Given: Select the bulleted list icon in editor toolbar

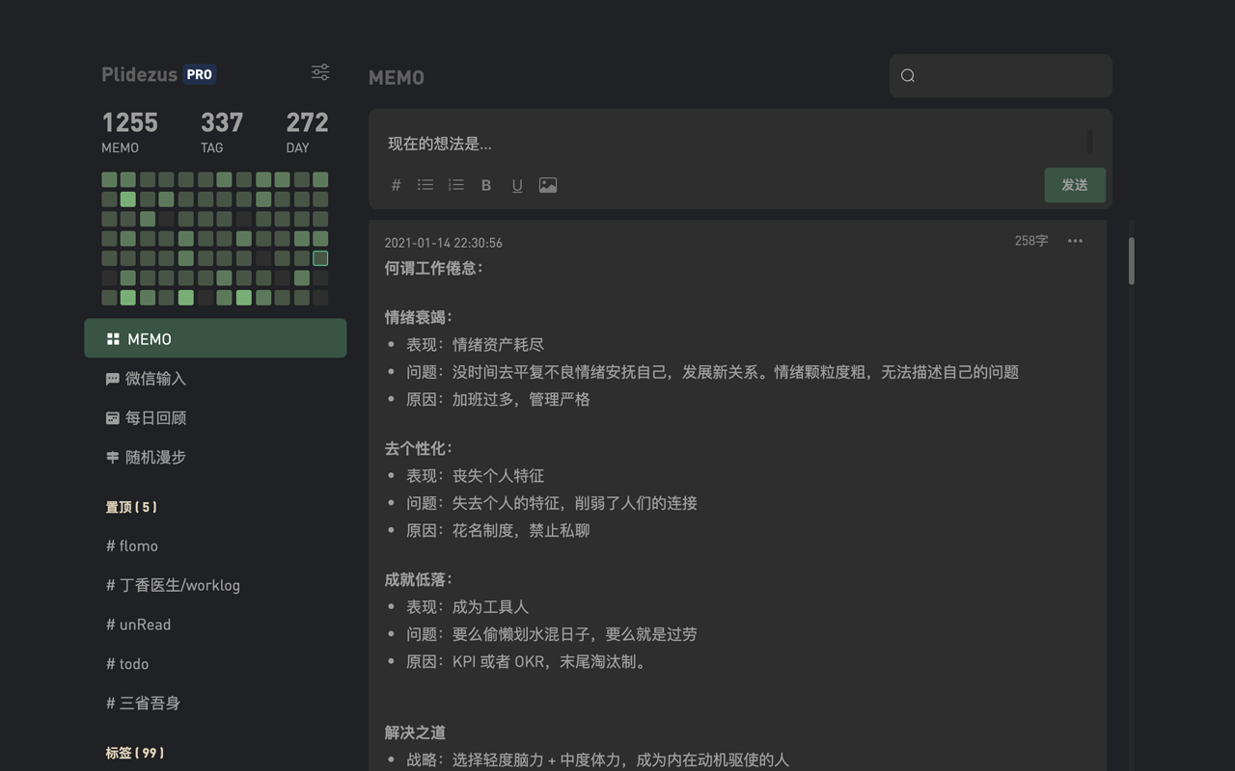Looking at the screenshot, I should click(x=425, y=185).
